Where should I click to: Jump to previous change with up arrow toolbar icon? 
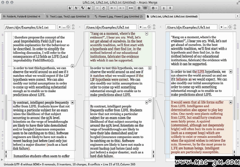click(164, 8)
